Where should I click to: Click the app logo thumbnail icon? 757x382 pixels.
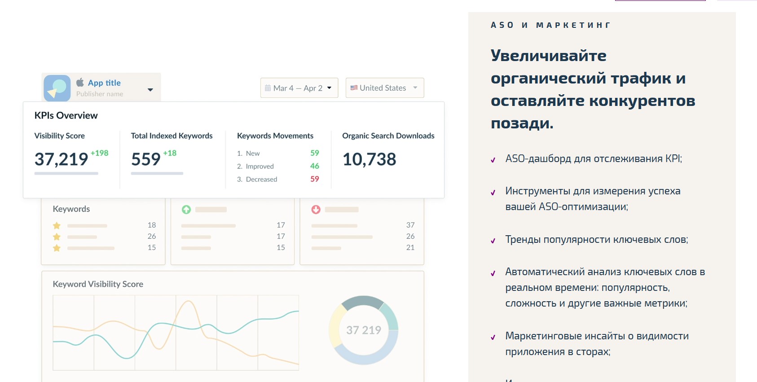57,88
